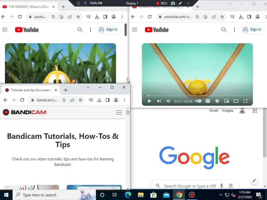Open Search Labs flask icon
The width and height of the screenshot is (267, 200).
(x=242, y=111)
